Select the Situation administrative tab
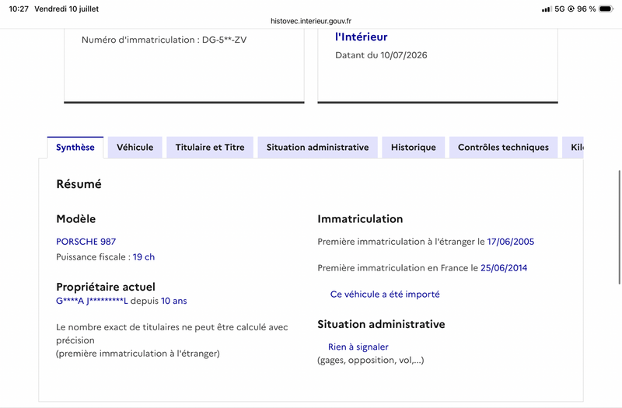This screenshot has height=408, width=622. coord(317,148)
